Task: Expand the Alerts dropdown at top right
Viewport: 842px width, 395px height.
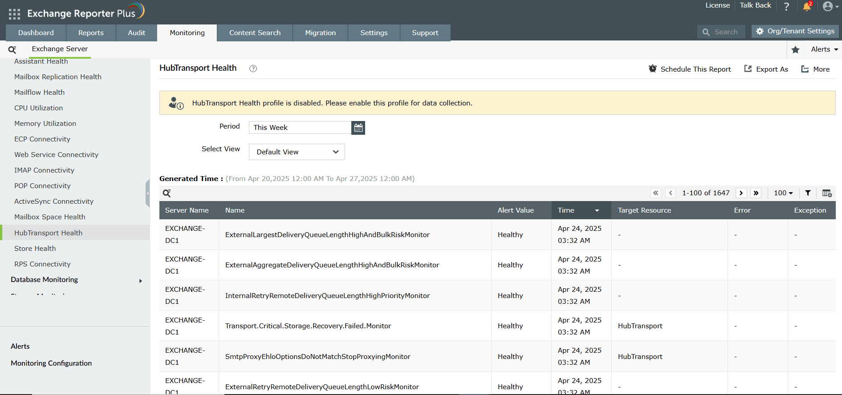Action: pos(824,49)
